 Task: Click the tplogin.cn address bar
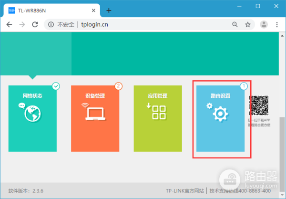pos(143,24)
